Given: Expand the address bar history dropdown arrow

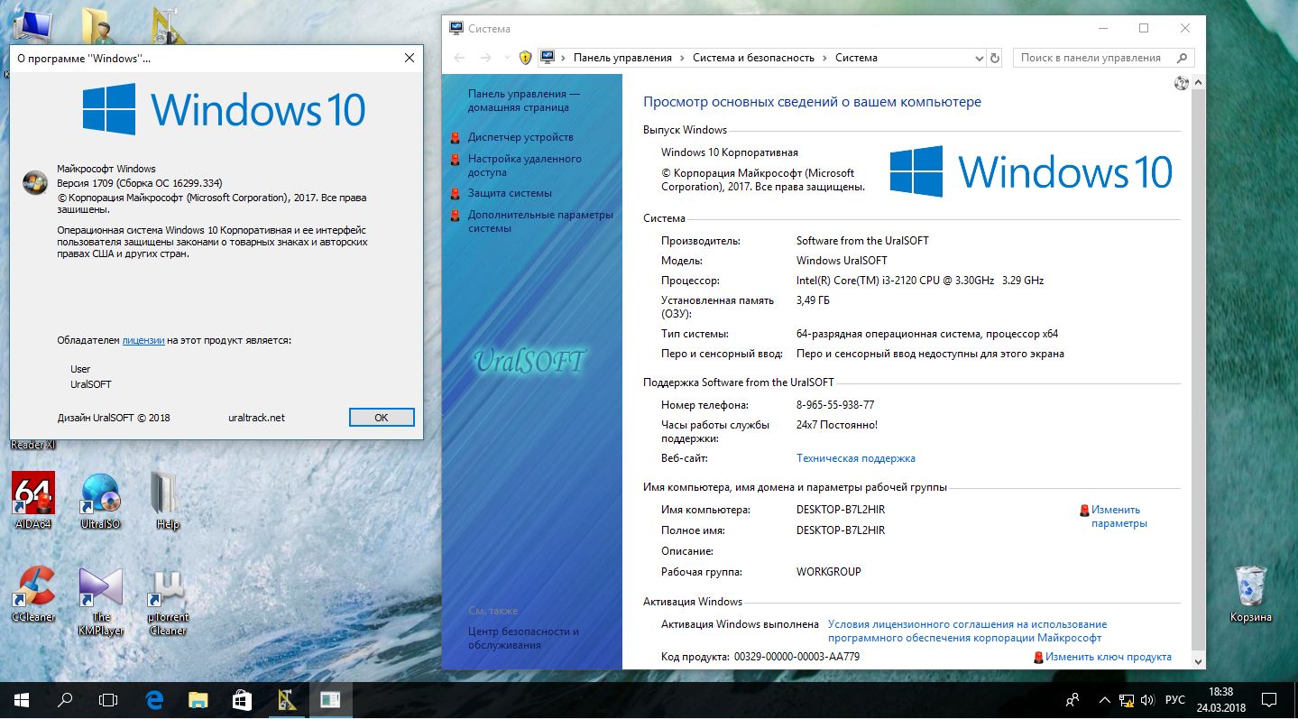Looking at the screenshot, I should click(x=980, y=58).
